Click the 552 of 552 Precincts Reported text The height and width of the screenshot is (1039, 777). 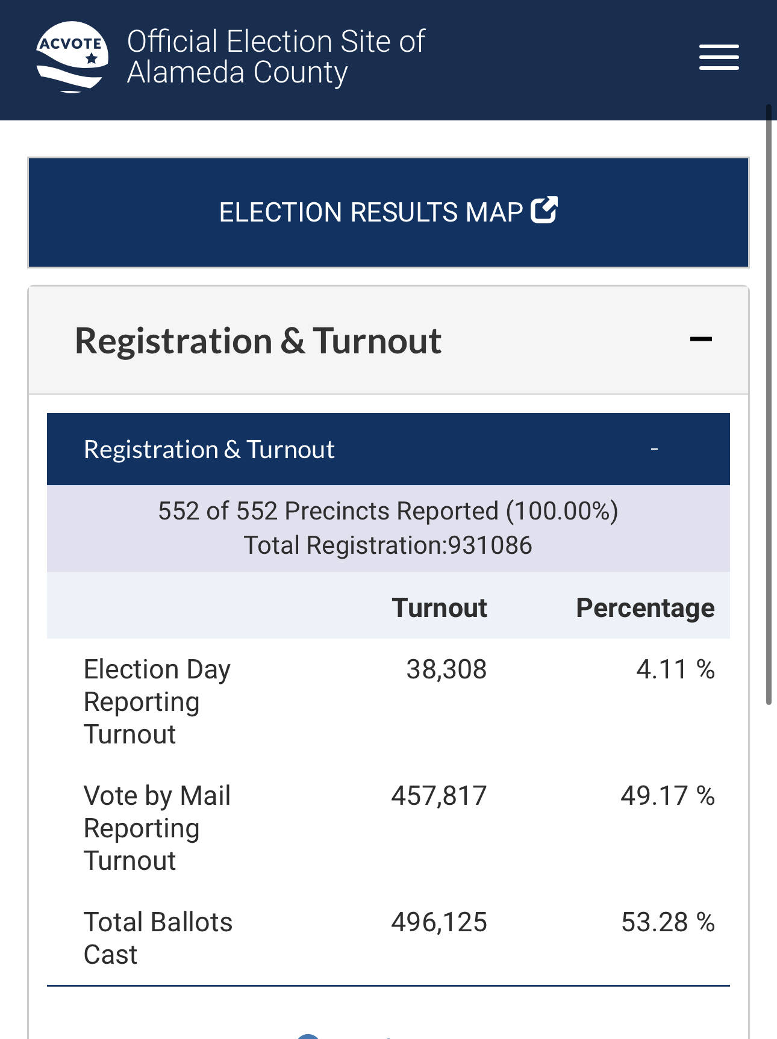pyautogui.click(x=388, y=511)
